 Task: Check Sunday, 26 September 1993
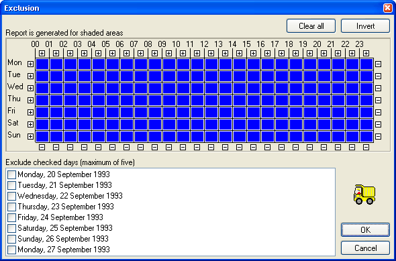(11, 239)
